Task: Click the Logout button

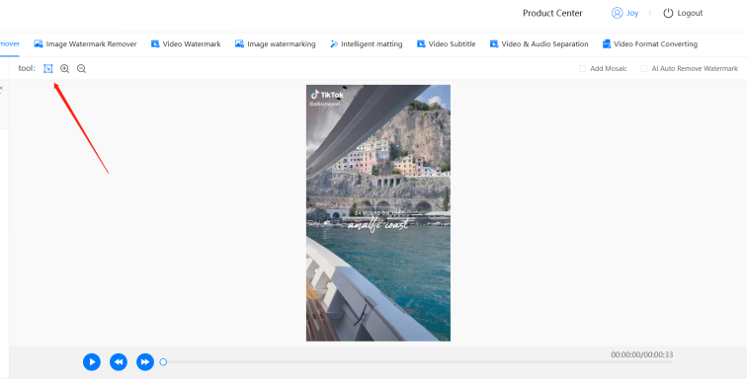Action: [683, 13]
